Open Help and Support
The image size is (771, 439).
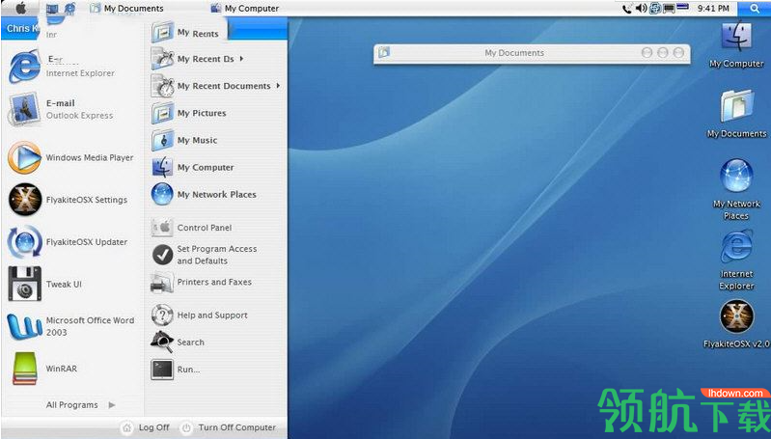(x=199, y=316)
